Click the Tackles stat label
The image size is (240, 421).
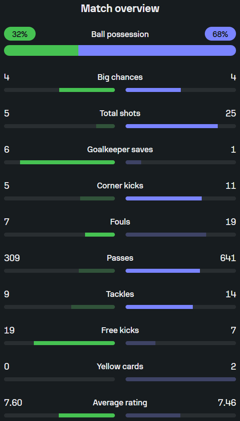120,294
